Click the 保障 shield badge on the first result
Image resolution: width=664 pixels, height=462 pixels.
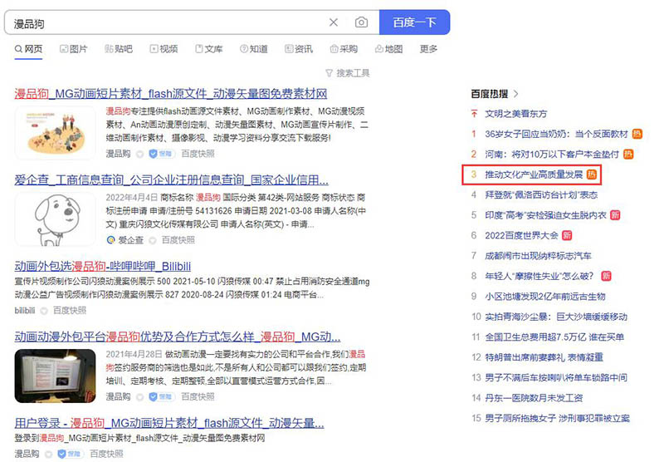pos(162,154)
